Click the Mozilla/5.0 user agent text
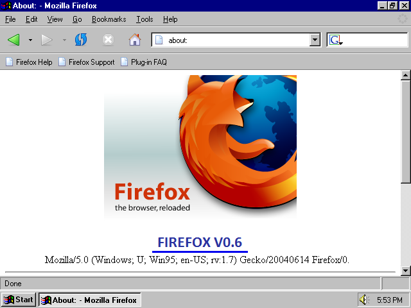 coord(197,260)
